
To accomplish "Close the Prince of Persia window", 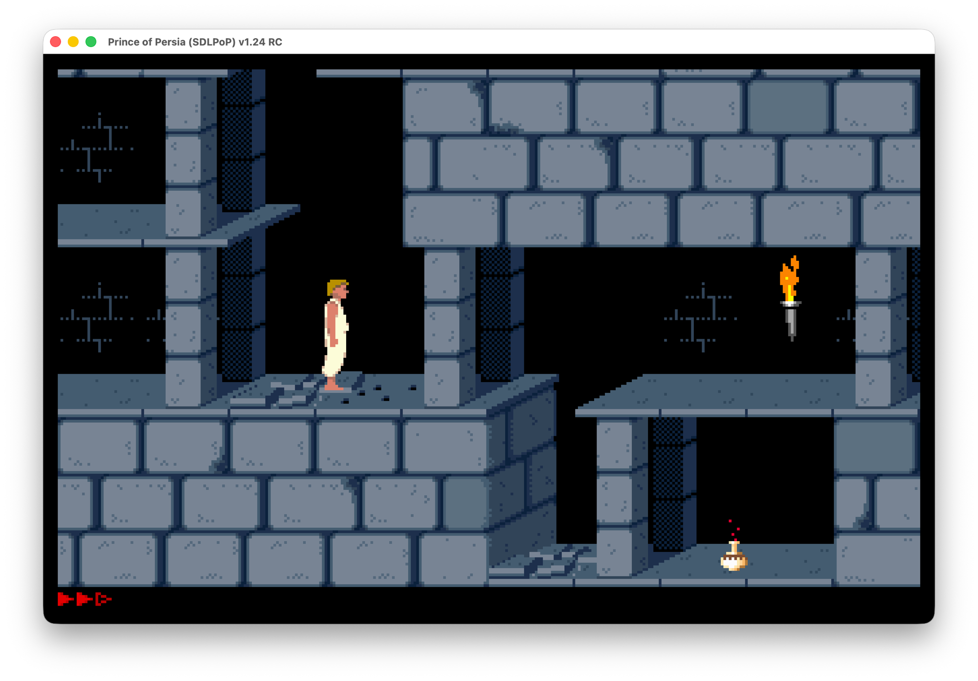I will pyautogui.click(x=56, y=42).
